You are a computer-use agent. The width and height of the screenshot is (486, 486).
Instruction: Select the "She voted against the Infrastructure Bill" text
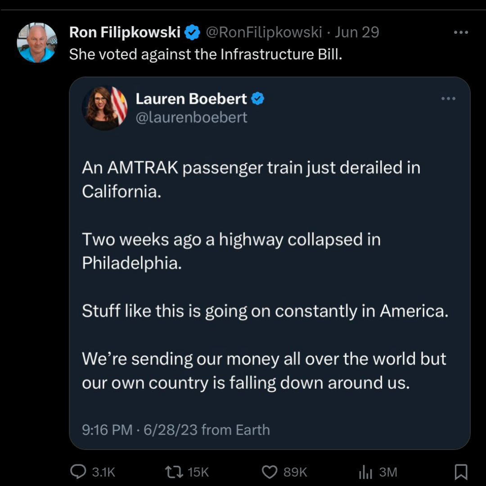pyautogui.click(x=205, y=54)
